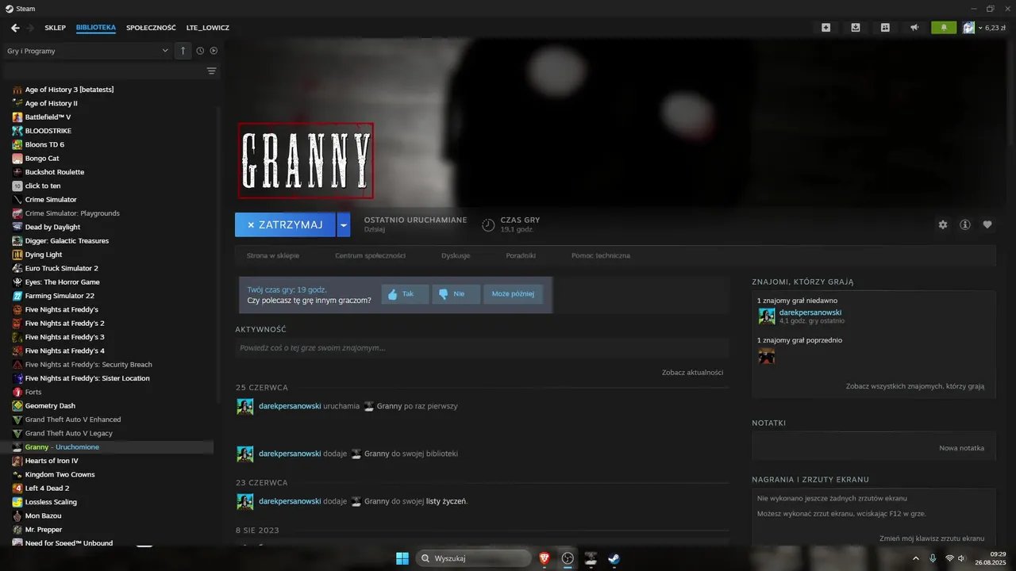Toggle the ready-to-play filter icon
Viewport: 1016px width, 571px height.
click(214, 51)
